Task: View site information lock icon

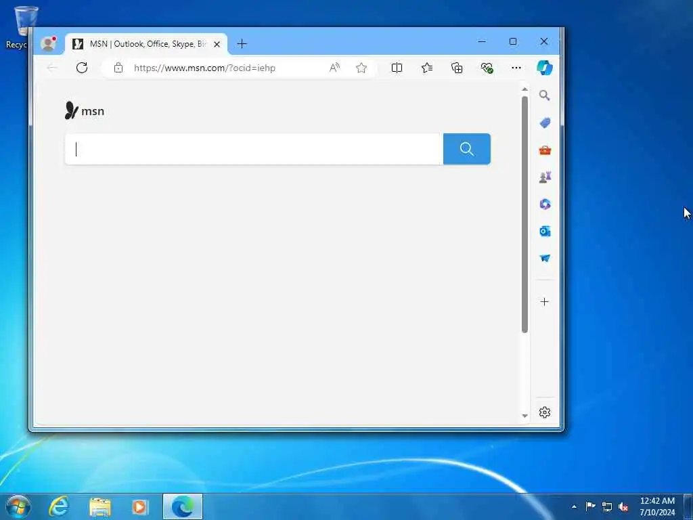Action: [118, 68]
